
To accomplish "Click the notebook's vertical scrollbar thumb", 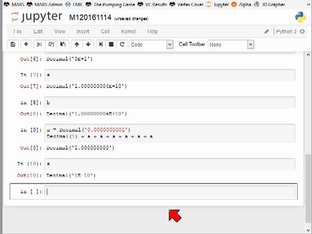I will coord(308,188).
